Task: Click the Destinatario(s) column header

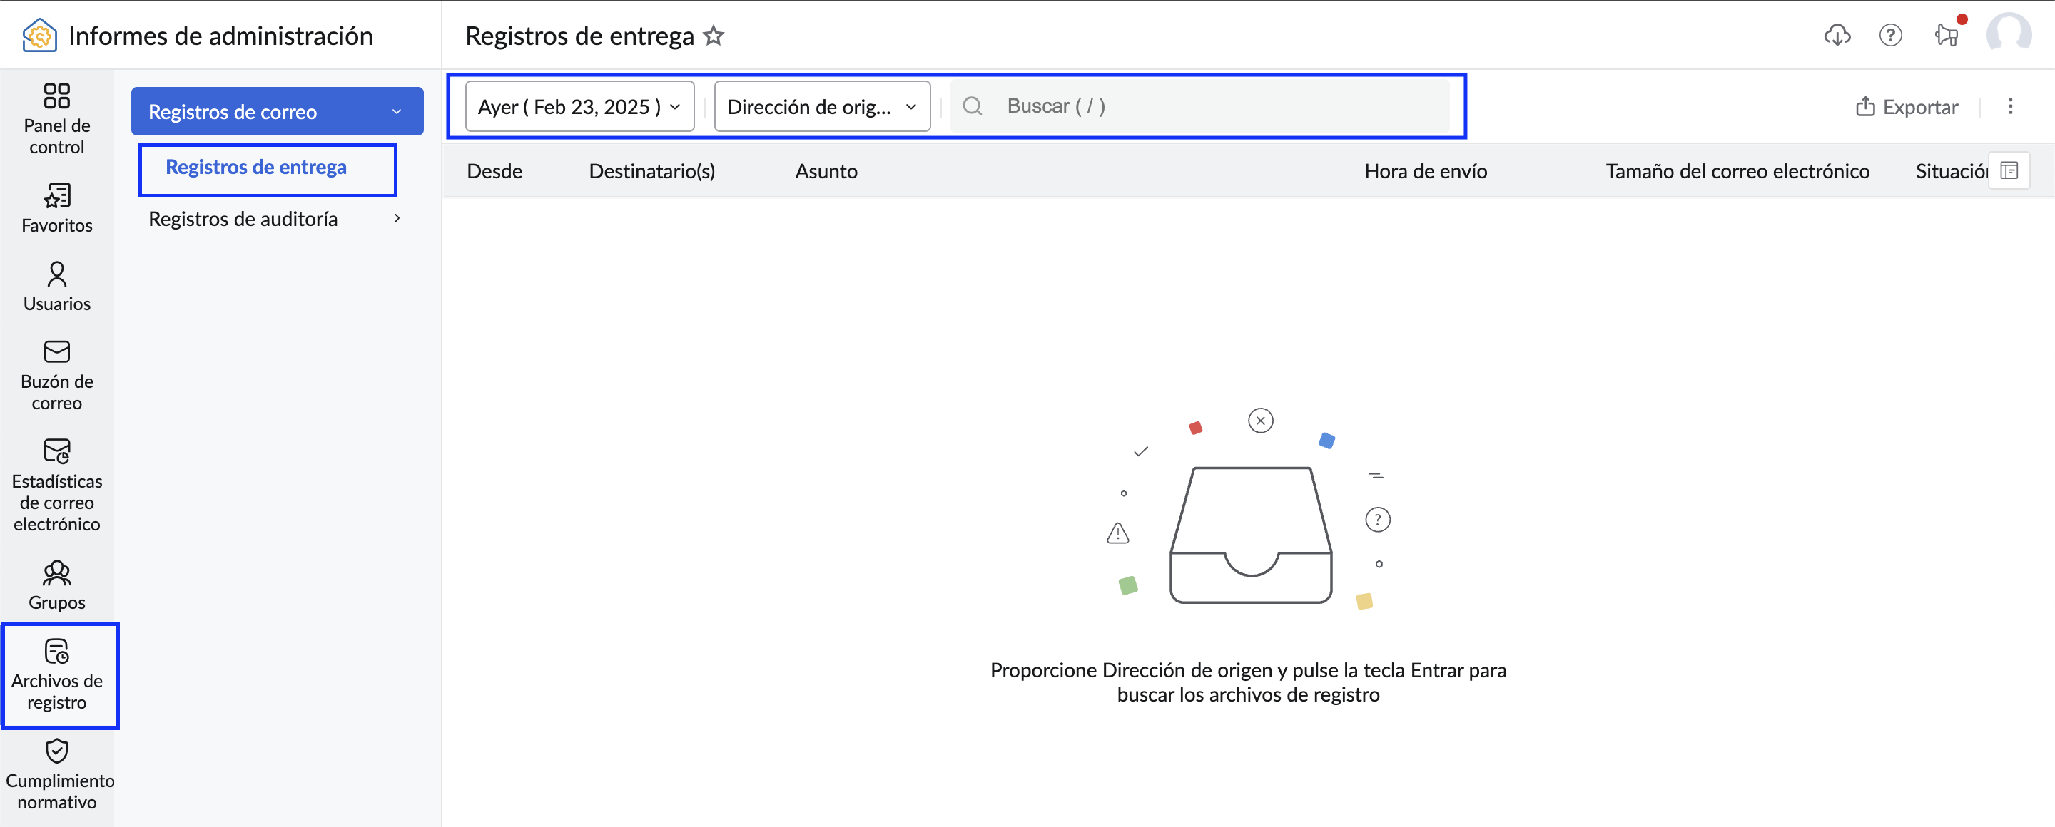Action: click(x=651, y=171)
